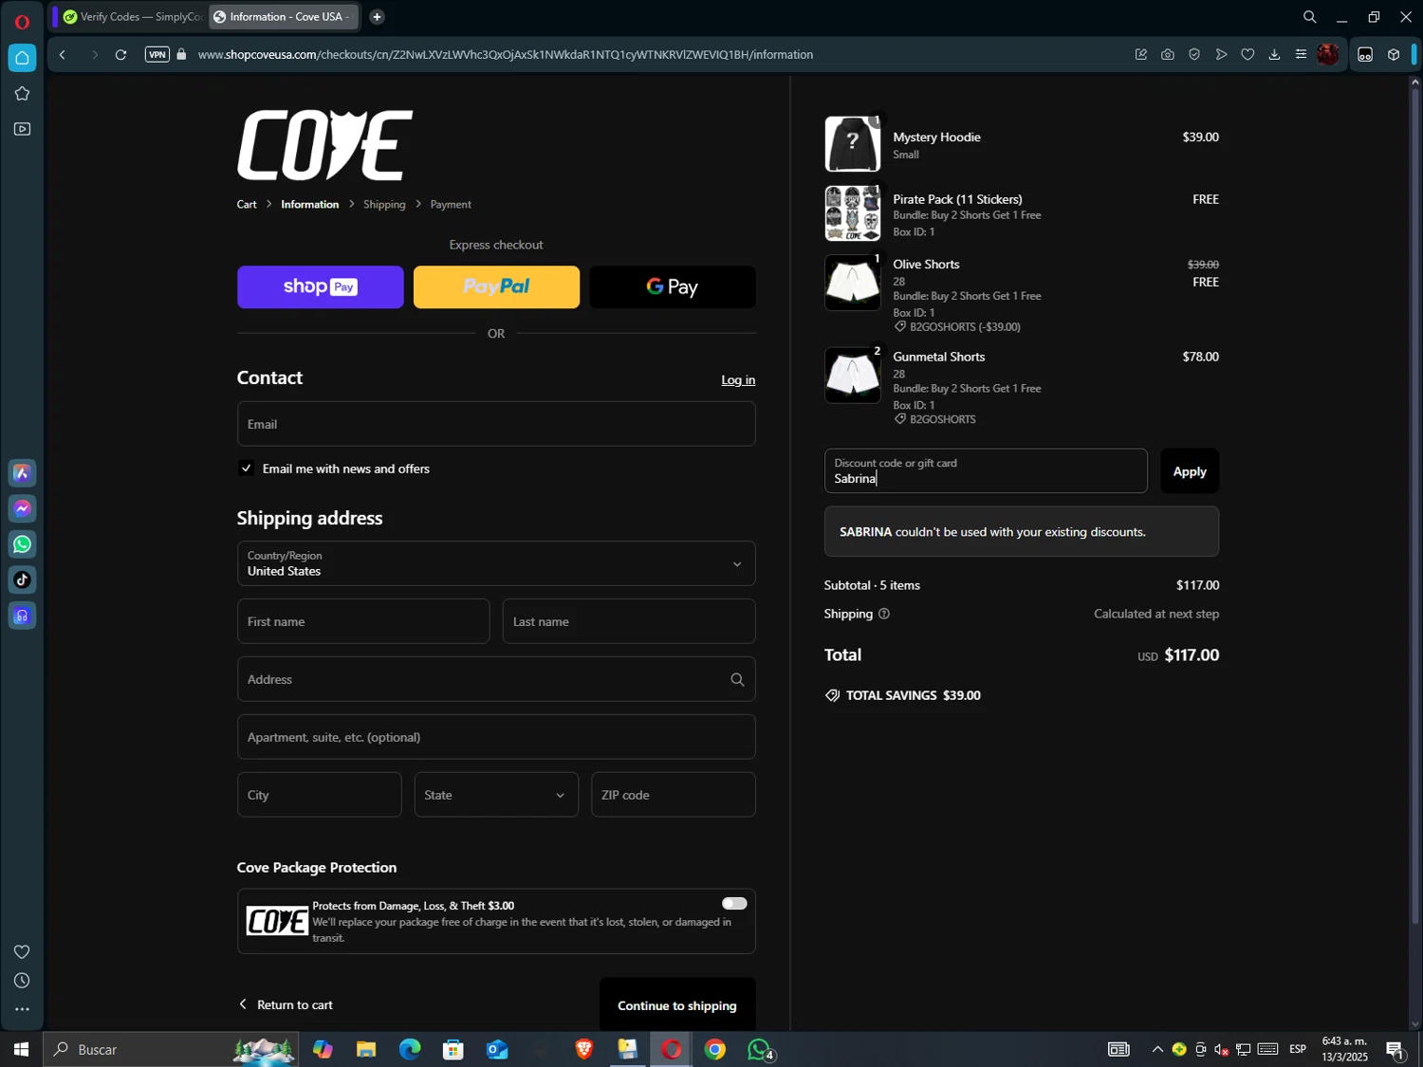The height and width of the screenshot is (1067, 1423).
Task: Open TikTok in the sidebar
Action: click(x=22, y=579)
